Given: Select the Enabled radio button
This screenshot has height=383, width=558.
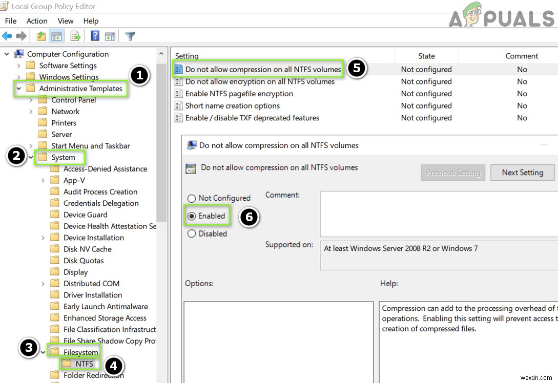Looking at the screenshot, I should point(192,216).
